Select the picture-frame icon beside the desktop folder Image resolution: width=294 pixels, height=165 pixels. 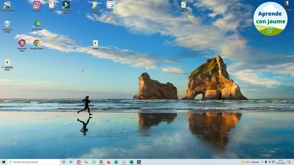pyautogui.click(x=110, y=6)
